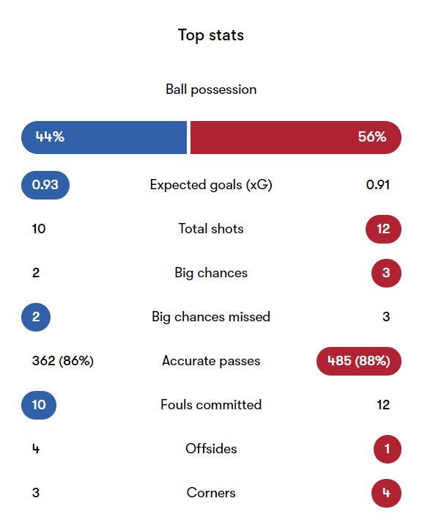The width and height of the screenshot is (422, 523).
Task: Select the red 485 (88%) passes badge
Action: coord(359,361)
